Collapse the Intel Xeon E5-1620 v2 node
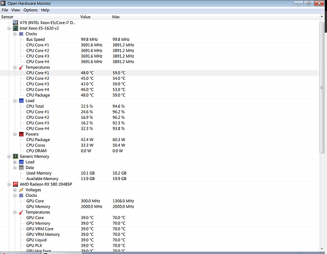 9,28
